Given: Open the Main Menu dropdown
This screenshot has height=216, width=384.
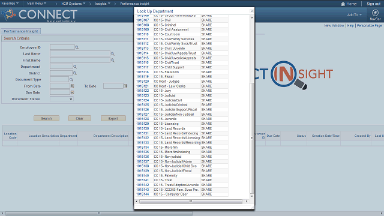Looking at the screenshot, I should pos(37,4).
